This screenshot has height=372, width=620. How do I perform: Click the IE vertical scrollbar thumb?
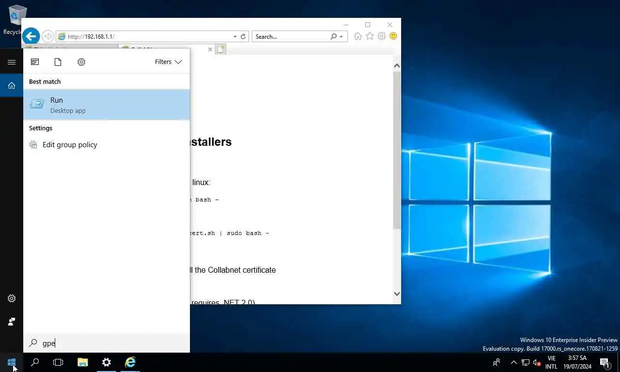click(x=397, y=150)
